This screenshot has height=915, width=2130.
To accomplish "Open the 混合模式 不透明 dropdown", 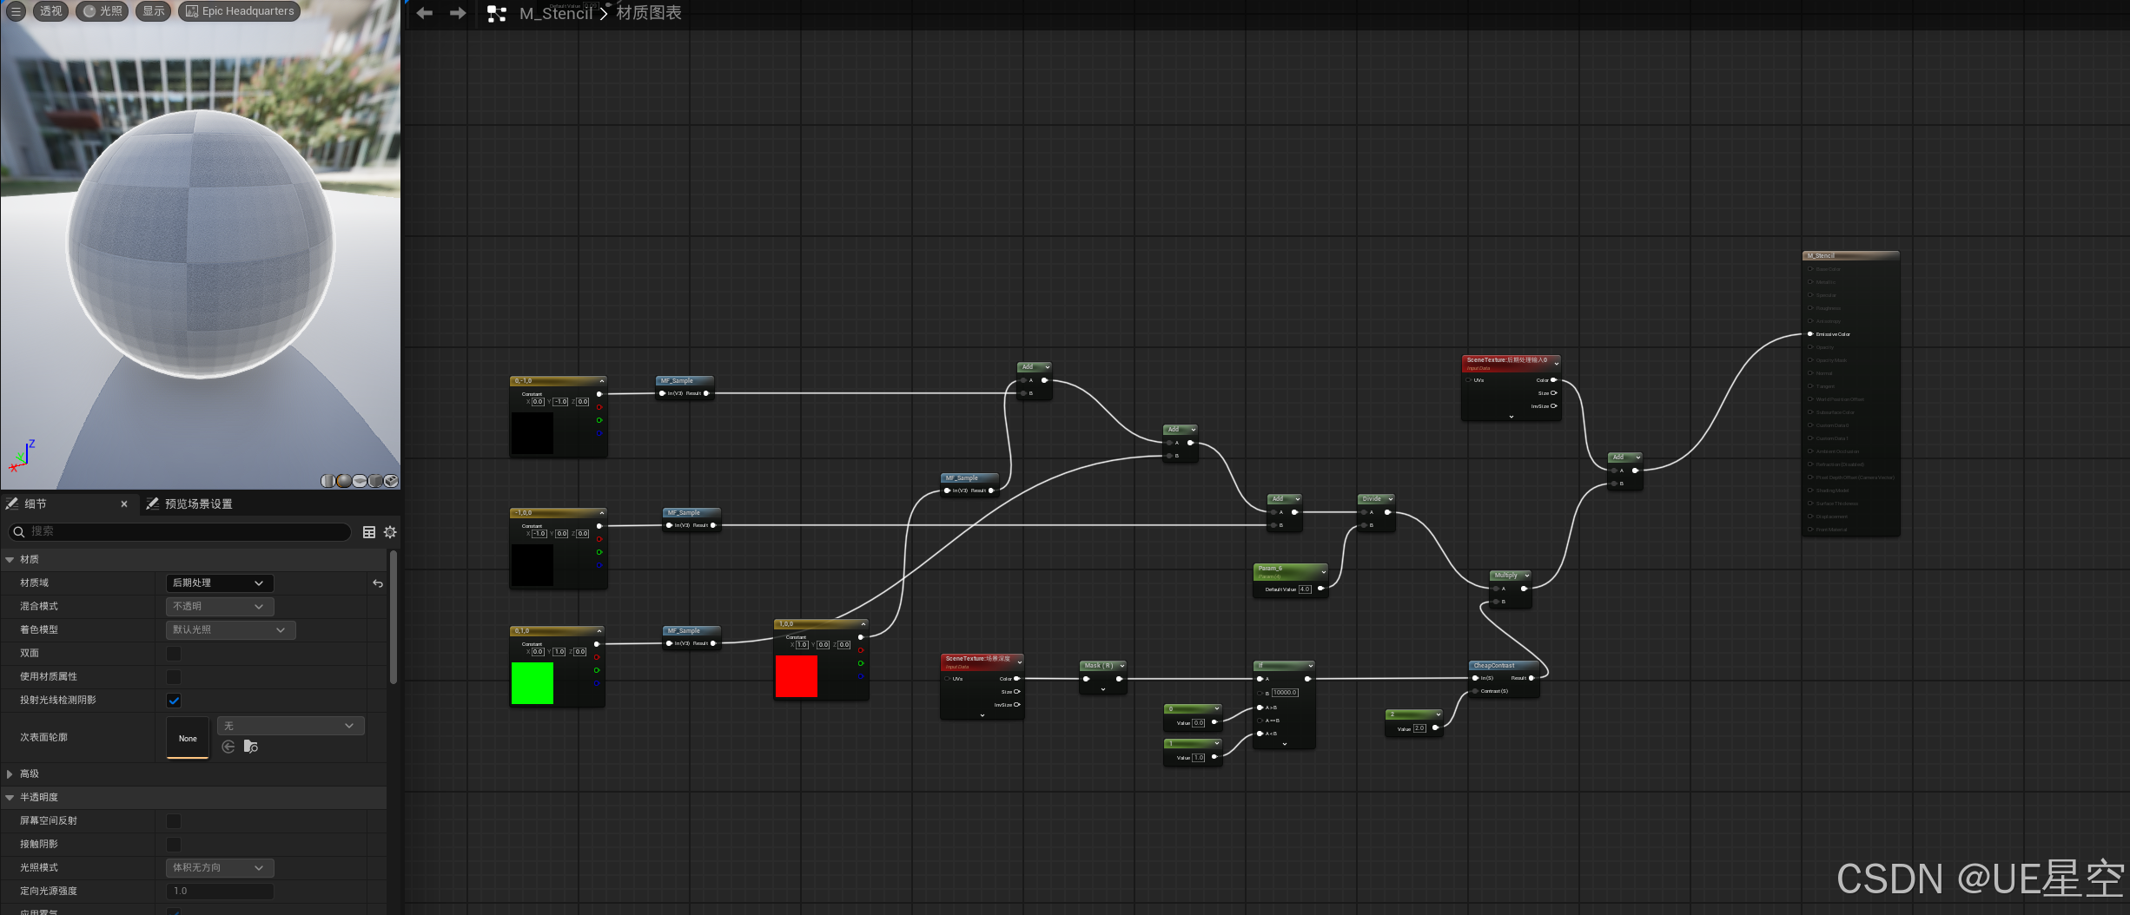I will (x=220, y=607).
